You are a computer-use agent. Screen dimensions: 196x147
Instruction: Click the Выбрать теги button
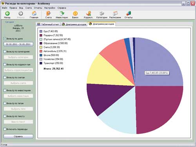pos(18,109)
